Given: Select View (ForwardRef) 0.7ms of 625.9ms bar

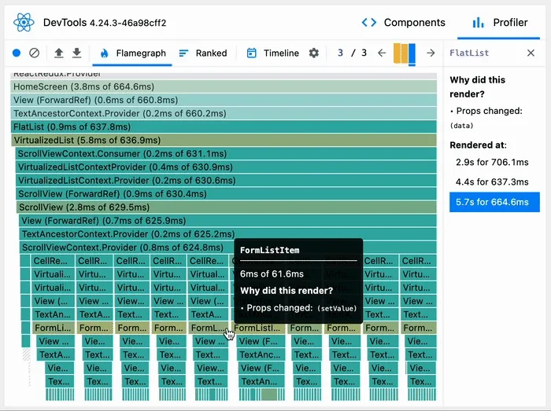Looking at the screenshot, I should [x=227, y=221].
